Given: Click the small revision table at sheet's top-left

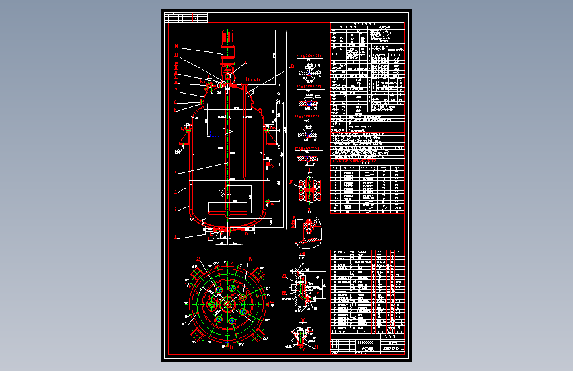Looking at the screenshot, I should (186, 17).
